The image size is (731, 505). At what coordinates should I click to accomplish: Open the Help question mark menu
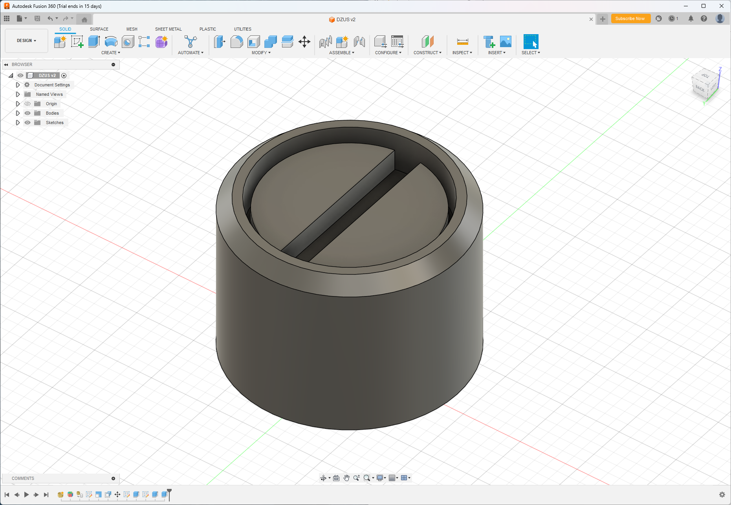[704, 18]
